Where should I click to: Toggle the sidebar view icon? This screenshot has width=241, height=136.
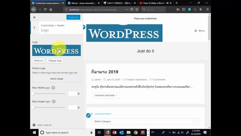[184, 9]
